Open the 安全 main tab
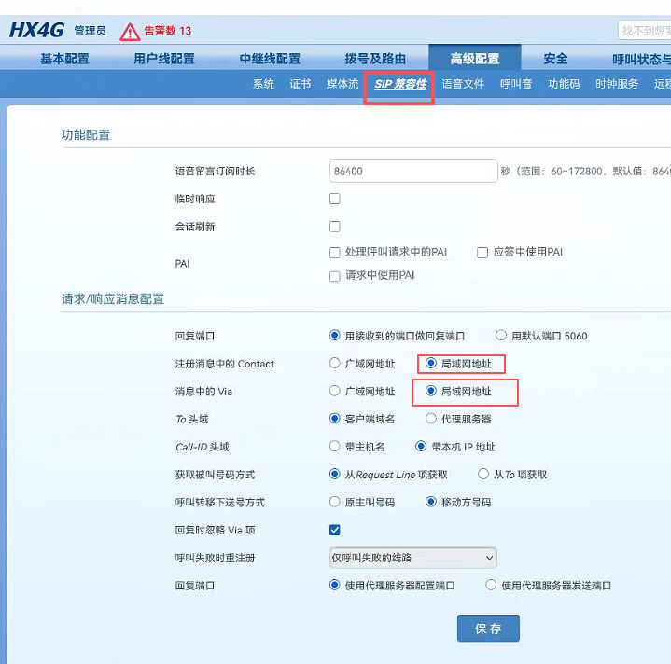The height and width of the screenshot is (664, 671). click(x=555, y=59)
